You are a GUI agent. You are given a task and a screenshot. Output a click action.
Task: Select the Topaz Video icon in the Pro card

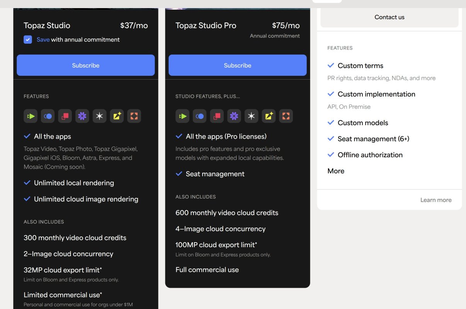[x=182, y=116]
